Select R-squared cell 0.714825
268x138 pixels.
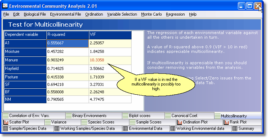pos(68,69)
